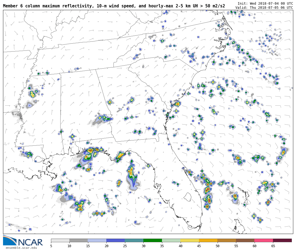Click the colorbar tick label 50
296x251 pixels.
pyautogui.click(x=217, y=246)
